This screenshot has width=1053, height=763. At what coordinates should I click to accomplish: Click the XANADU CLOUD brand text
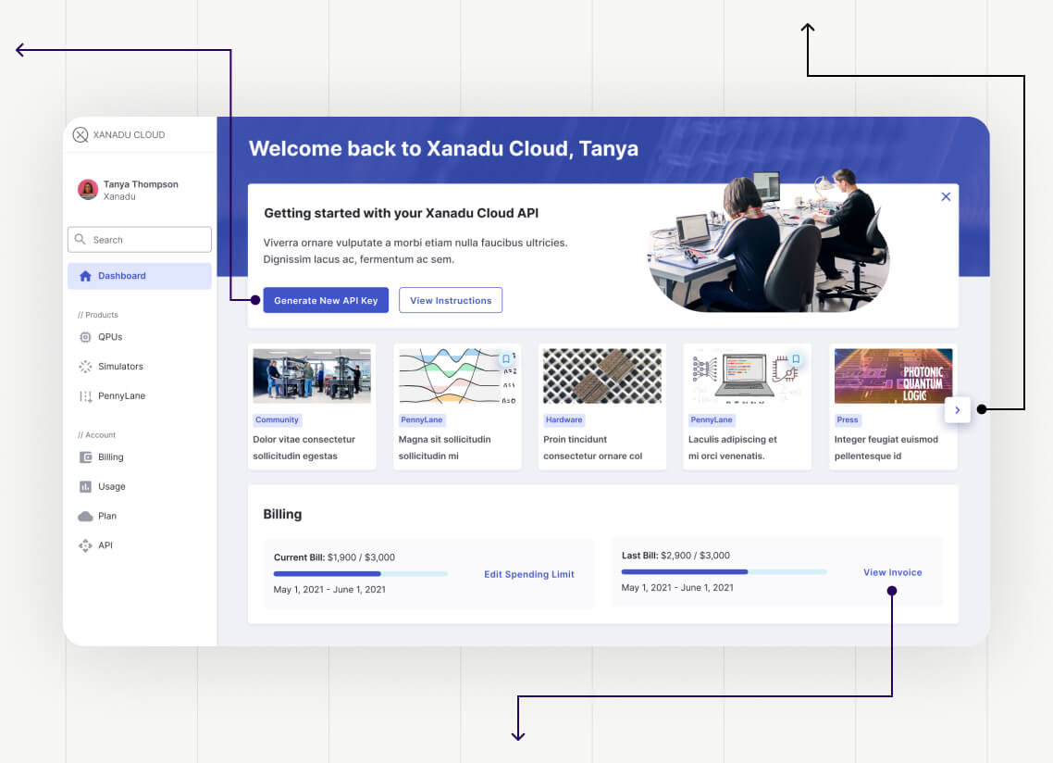(x=129, y=135)
